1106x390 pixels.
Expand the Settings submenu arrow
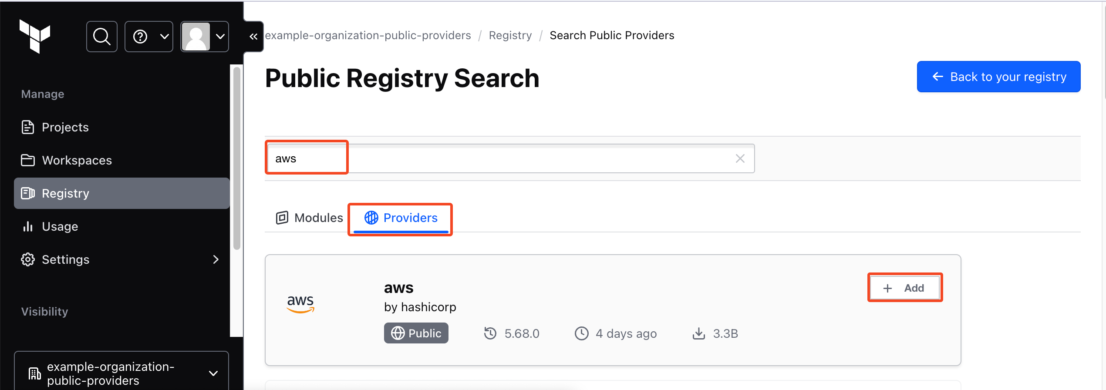click(x=216, y=259)
